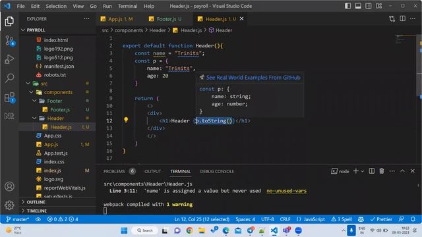
Task: Click the editor minimap
Action: [406, 39]
